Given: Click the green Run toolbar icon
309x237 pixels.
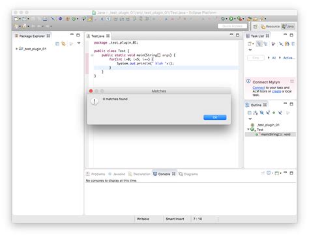Looking at the screenshot, I should pos(231,19).
